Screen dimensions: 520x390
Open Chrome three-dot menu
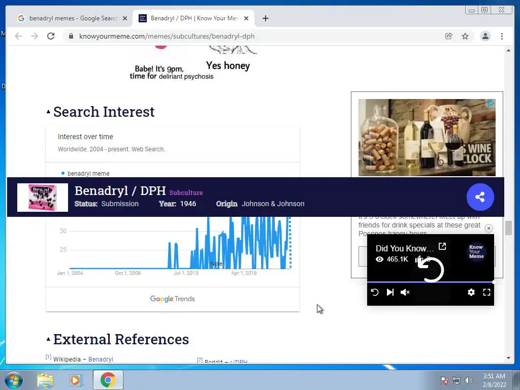click(502, 36)
